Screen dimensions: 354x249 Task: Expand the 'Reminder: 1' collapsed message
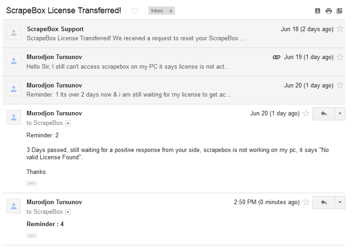[174, 90]
